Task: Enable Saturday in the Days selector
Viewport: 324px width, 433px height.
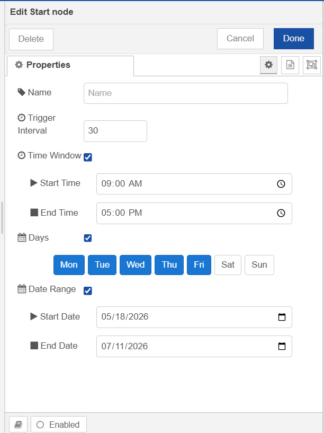Action: 228,265
